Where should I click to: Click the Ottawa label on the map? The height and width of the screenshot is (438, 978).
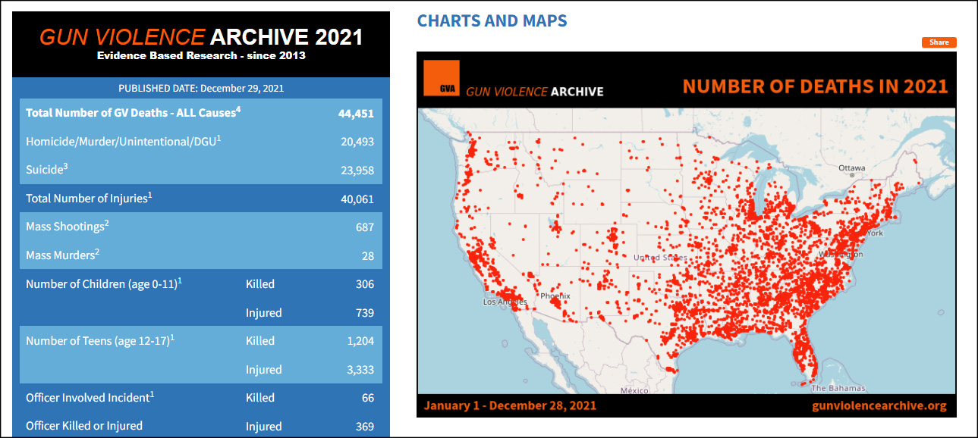tap(852, 167)
